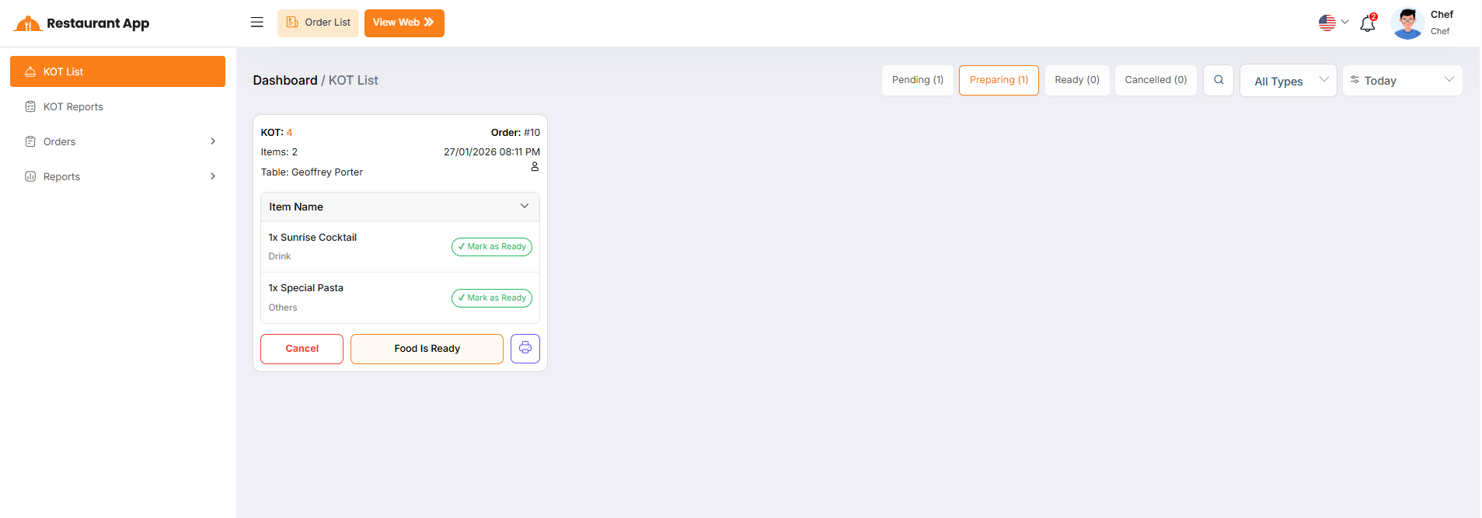Viewport: 1482px width, 518px height.
Task: Click the Restaurant App logo
Action: [x=82, y=23]
